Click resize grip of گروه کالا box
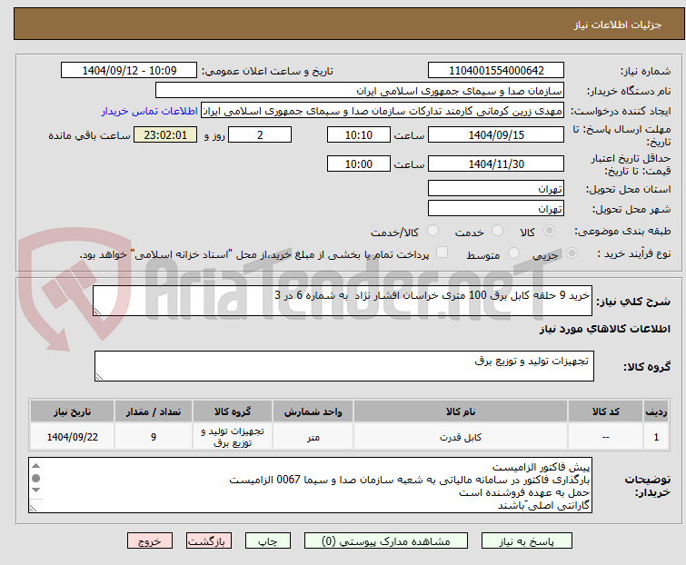 coord(99,377)
